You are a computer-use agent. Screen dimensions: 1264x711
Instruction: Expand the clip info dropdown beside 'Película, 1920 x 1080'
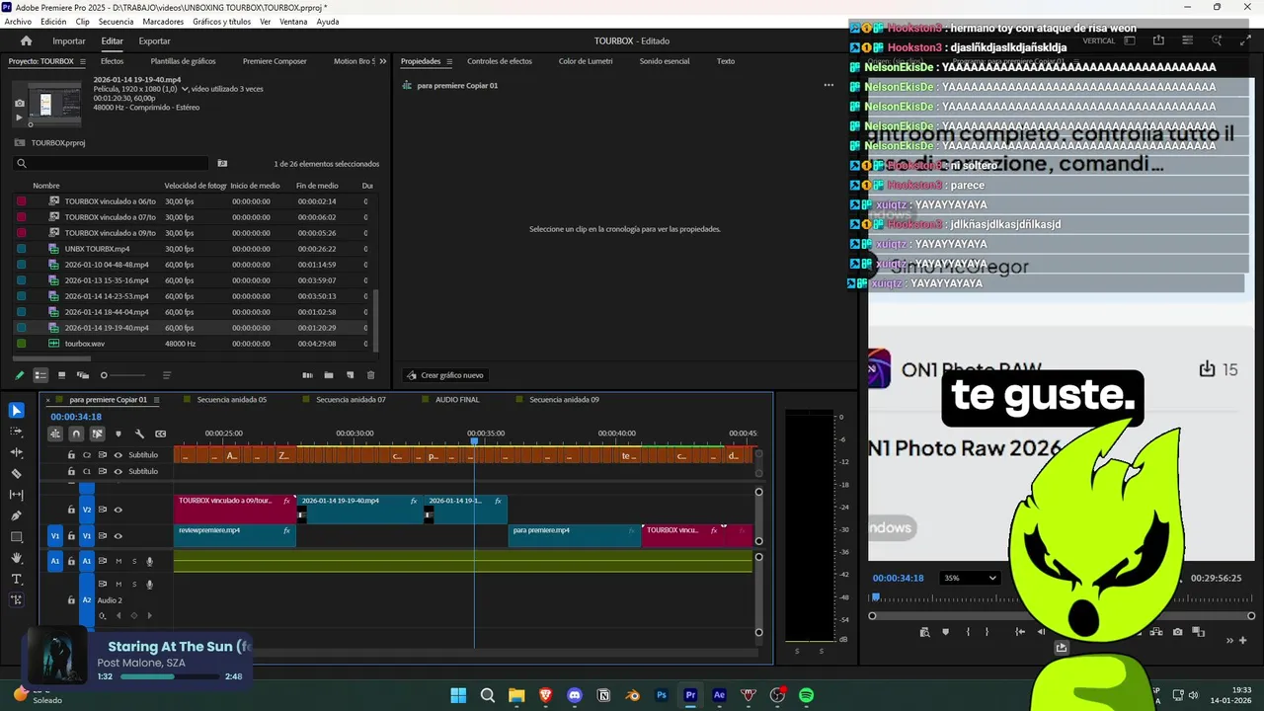point(185,89)
